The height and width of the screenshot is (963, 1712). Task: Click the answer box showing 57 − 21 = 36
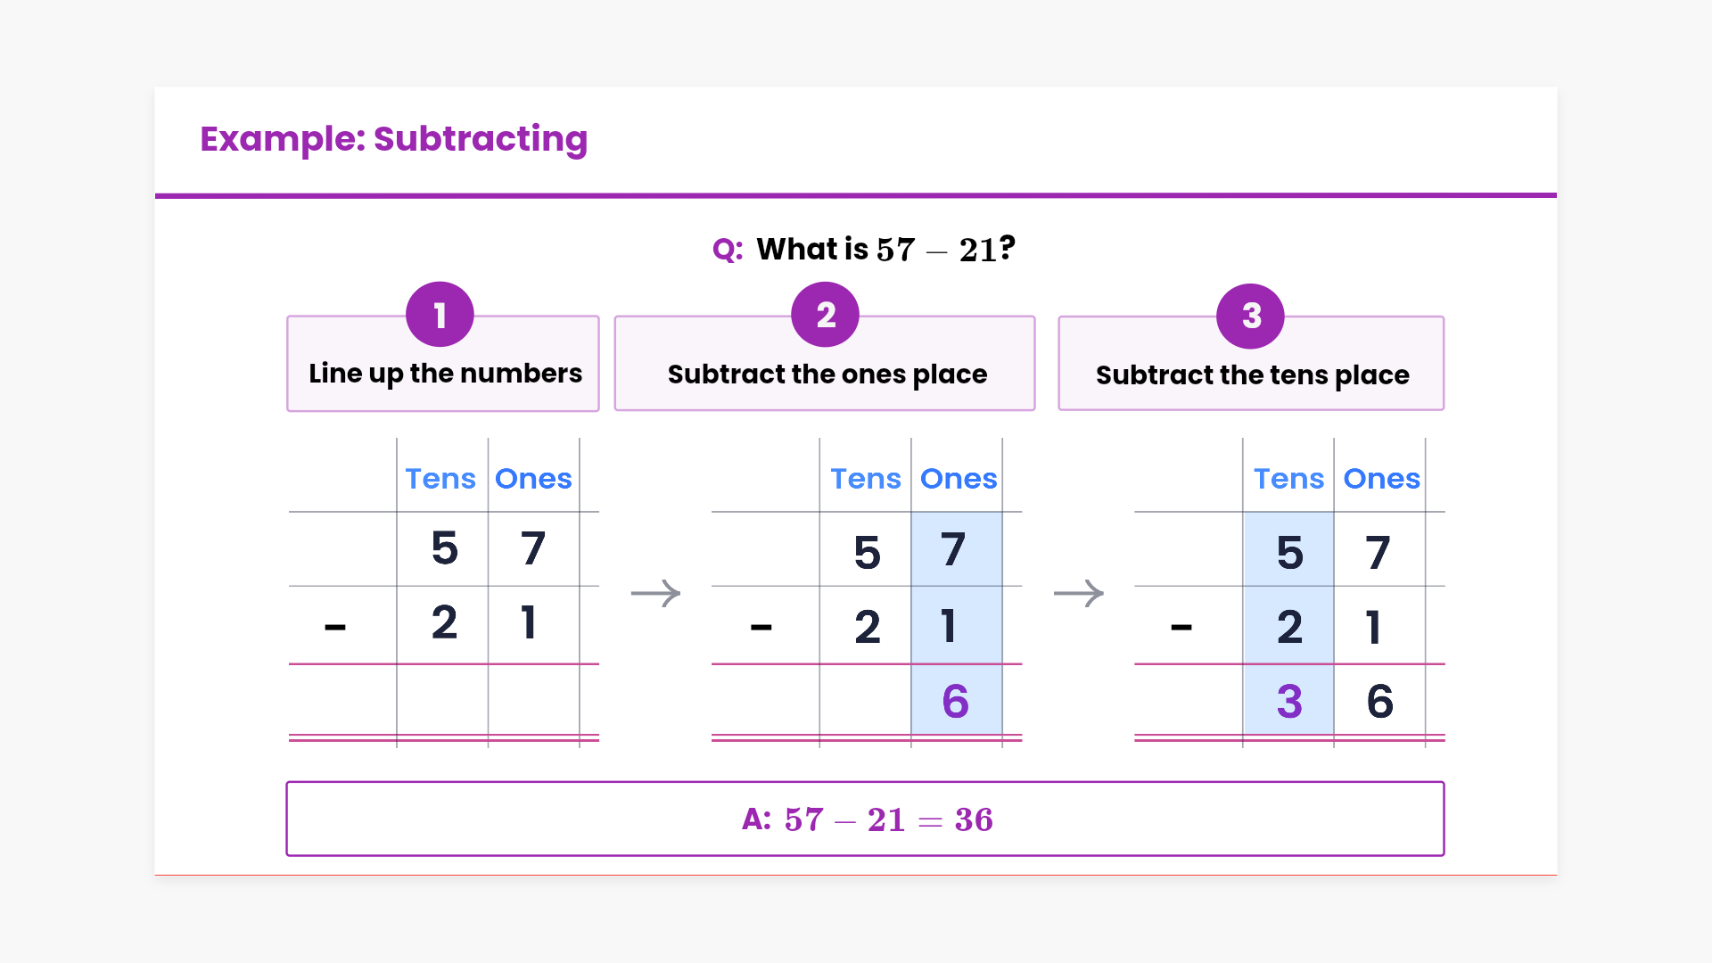coord(865,819)
